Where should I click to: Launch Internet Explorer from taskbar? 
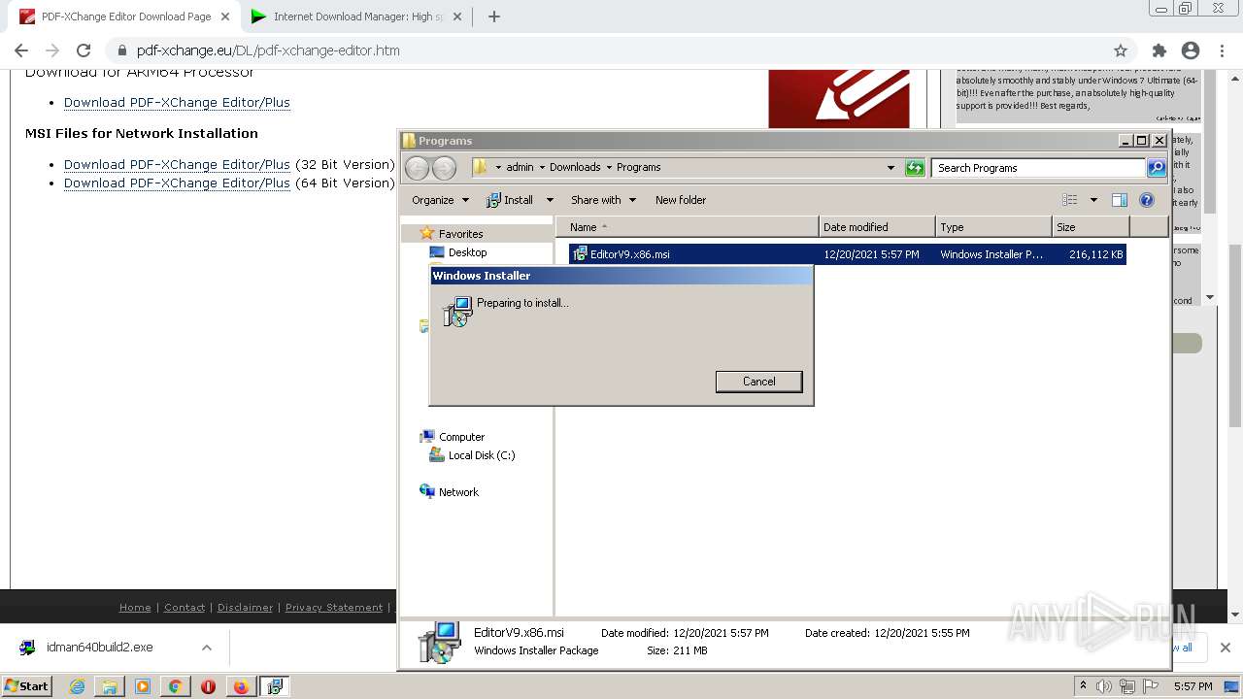tap(77, 686)
